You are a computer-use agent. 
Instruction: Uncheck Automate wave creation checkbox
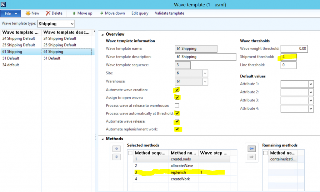[x=177, y=90]
